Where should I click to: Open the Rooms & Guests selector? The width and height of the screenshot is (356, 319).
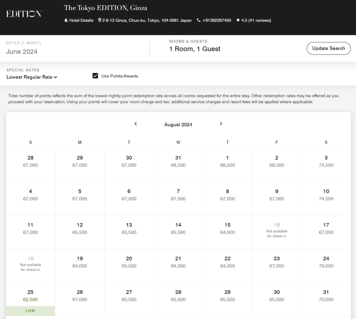coord(195,49)
